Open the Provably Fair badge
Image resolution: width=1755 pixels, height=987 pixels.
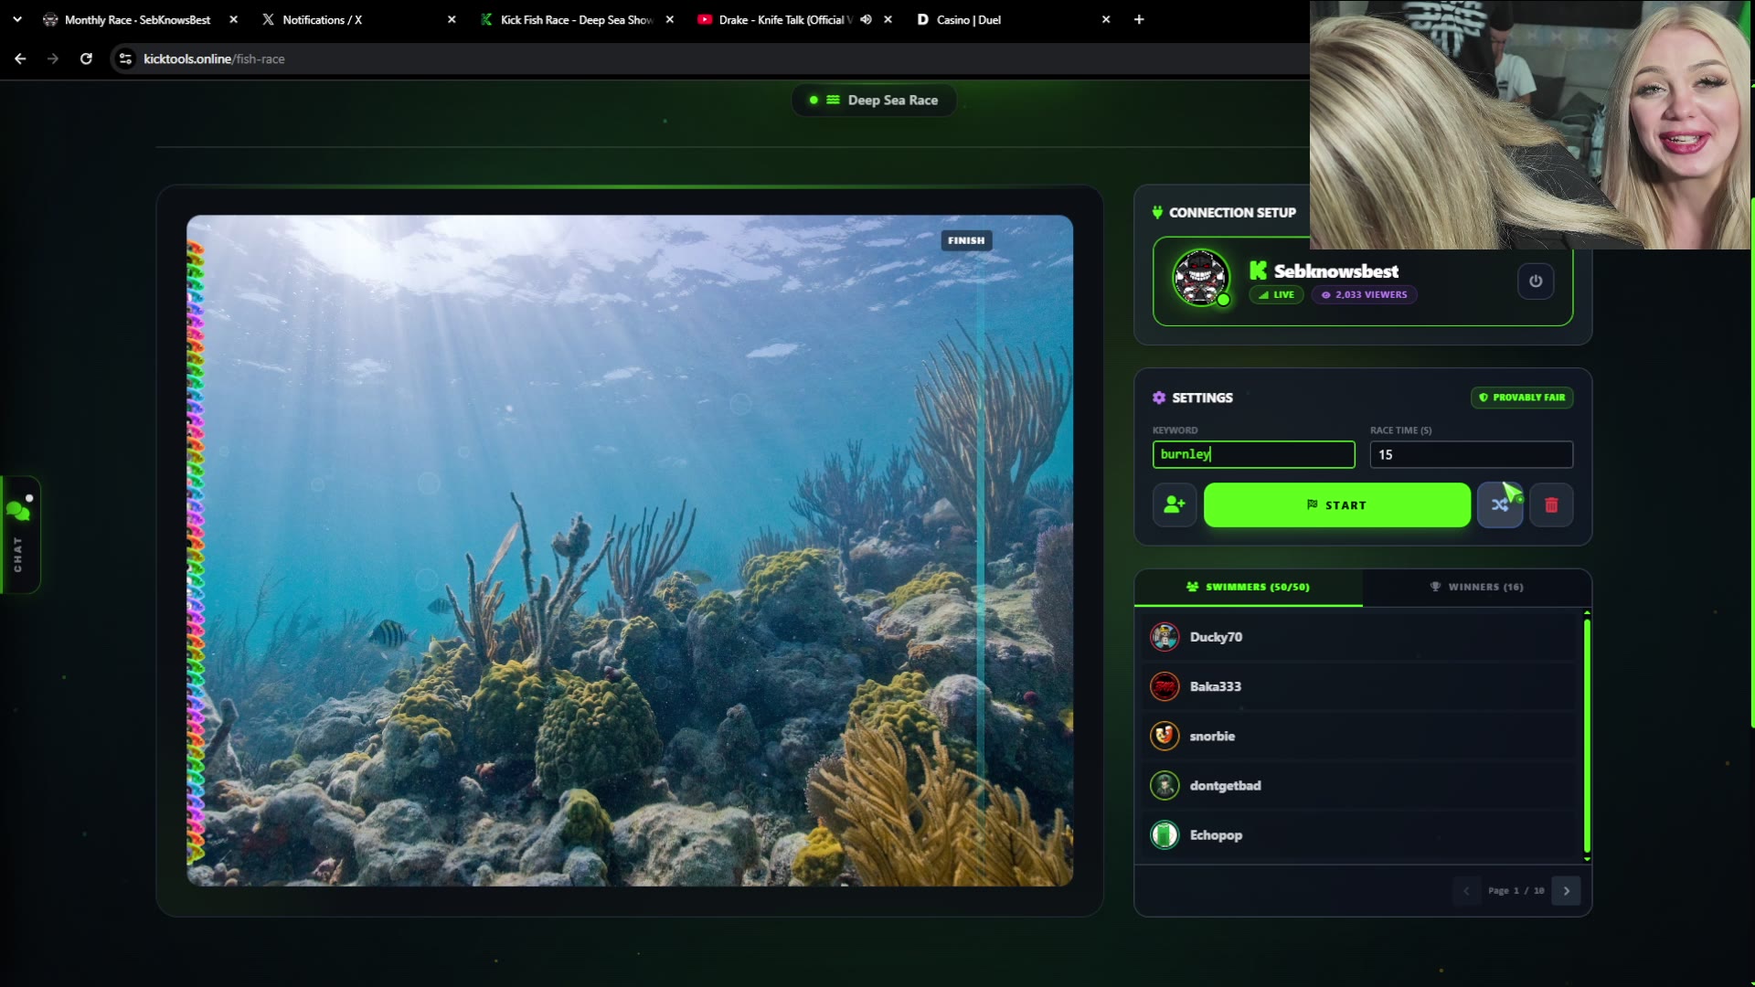pos(1522,398)
